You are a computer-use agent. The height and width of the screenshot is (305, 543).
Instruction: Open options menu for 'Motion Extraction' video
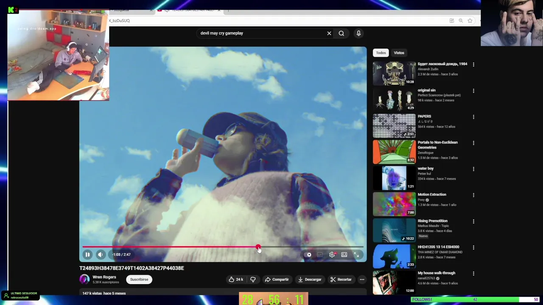click(473, 195)
